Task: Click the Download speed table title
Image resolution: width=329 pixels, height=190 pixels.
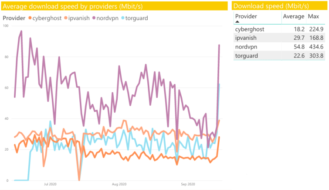Action: (x=271, y=6)
